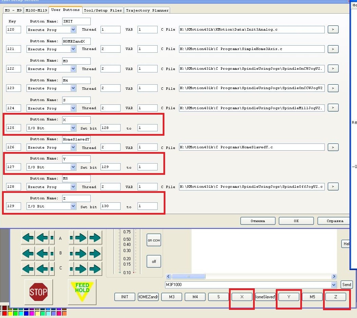357x318 pixels.
Task: Jog axis B slow left with inner arrow
Action: 42,253
